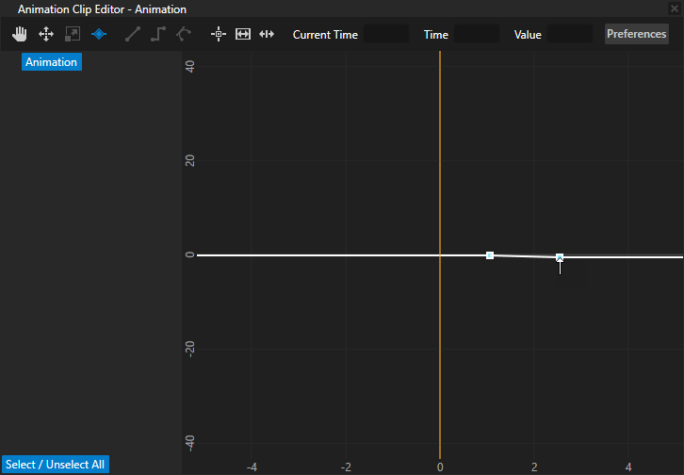This screenshot has width=684, height=475.
Task: Apply Bezier curve interpolation icon
Action: (x=184, y=34)
